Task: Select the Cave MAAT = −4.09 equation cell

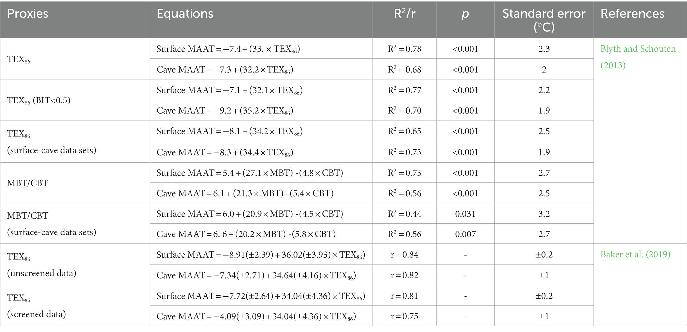Action: click(x=261, y=316)
